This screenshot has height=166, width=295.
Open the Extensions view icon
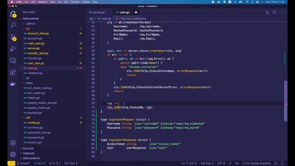(13, 72)
